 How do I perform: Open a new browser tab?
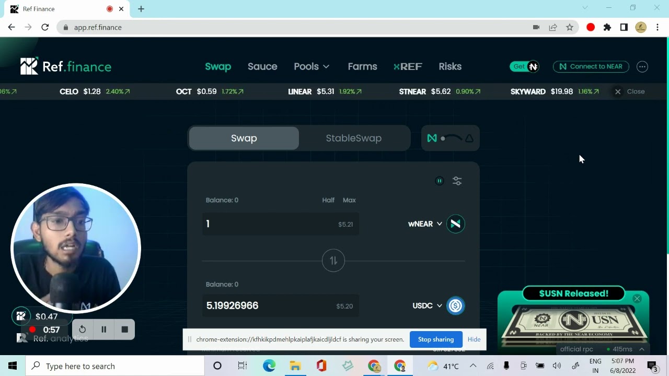tap(141, 9)
